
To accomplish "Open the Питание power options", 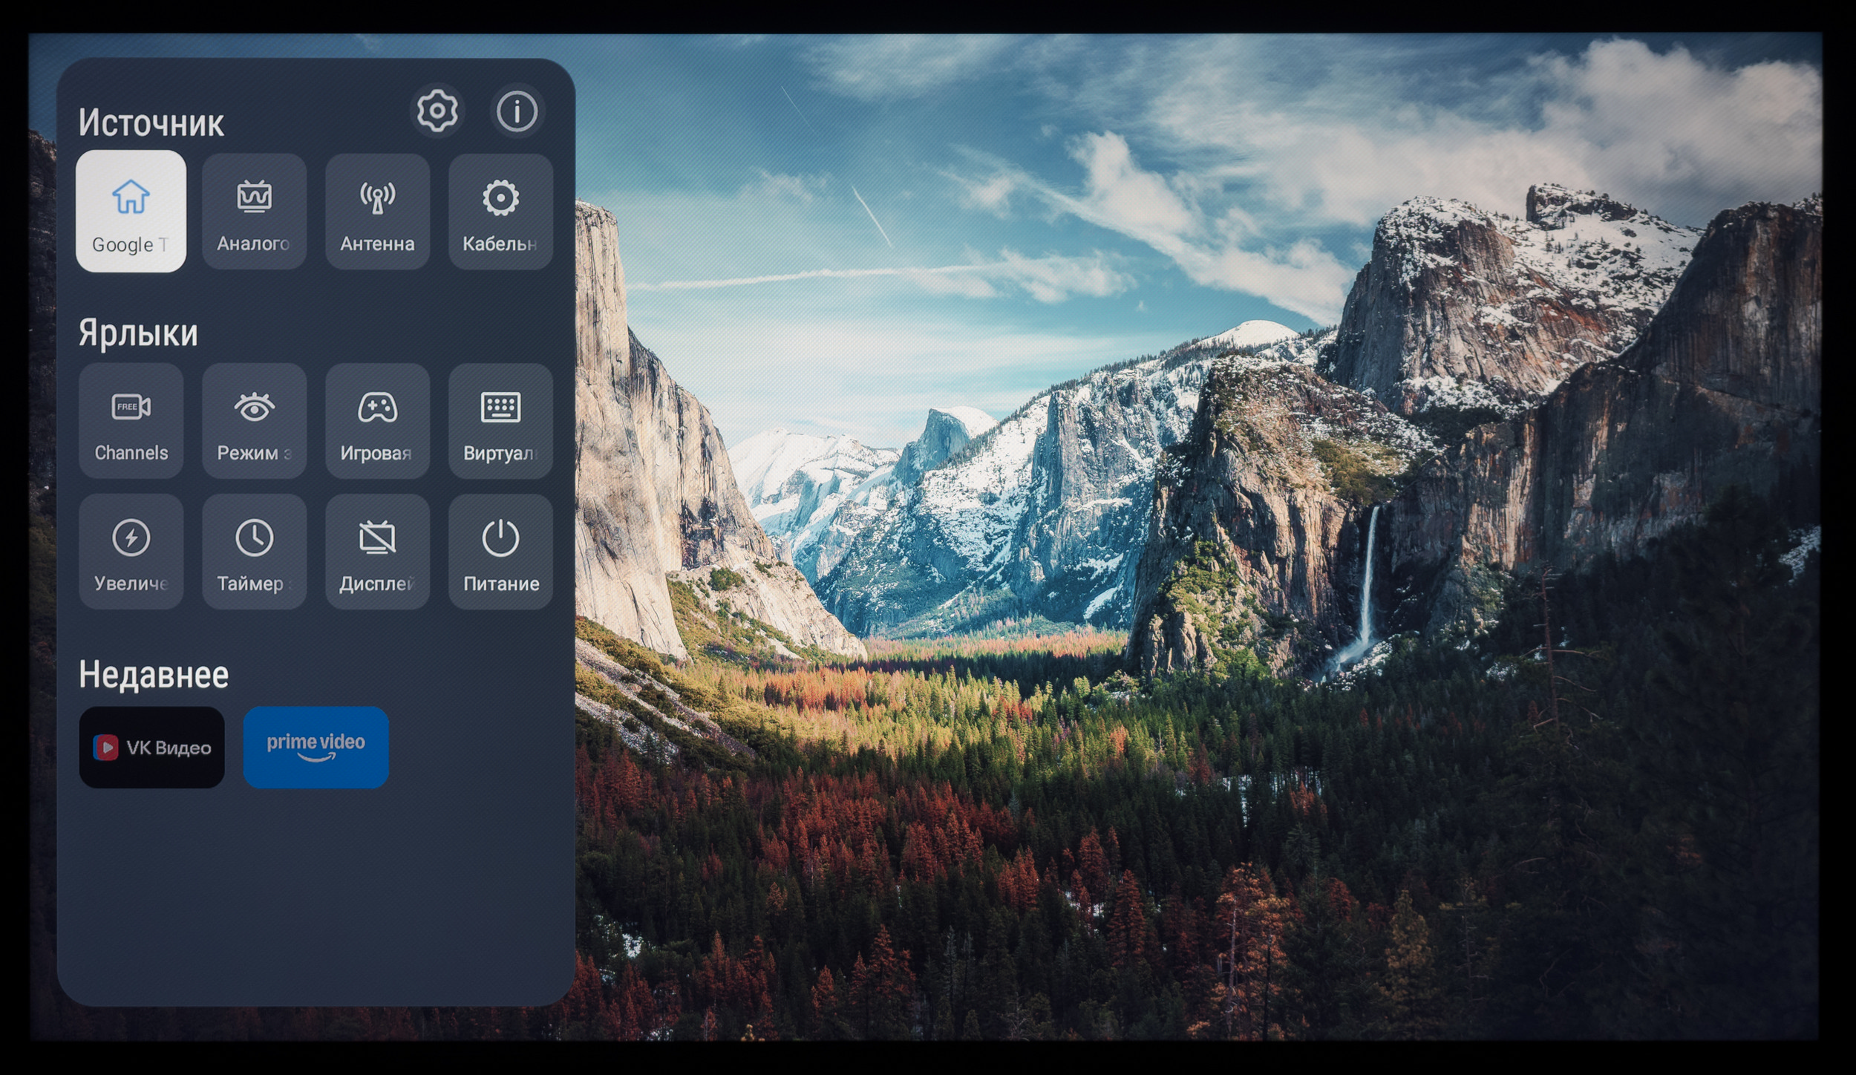I will pyautogui.click(x=500, y=552).
